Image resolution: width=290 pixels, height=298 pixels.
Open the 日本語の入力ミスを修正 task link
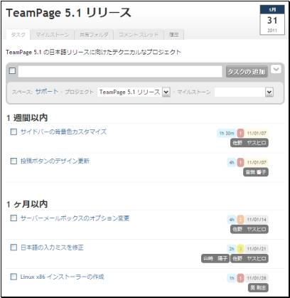point(52,248)
